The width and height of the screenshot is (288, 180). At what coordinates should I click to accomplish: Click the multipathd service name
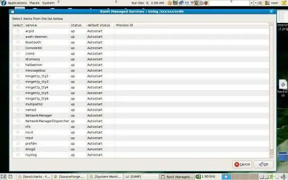(x=34, y=104)
